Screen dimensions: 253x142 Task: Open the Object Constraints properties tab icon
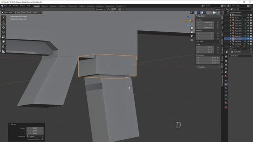(x=226, y=95)
